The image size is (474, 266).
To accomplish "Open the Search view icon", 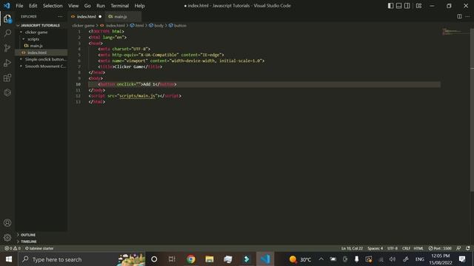I will tap(7, 33).
